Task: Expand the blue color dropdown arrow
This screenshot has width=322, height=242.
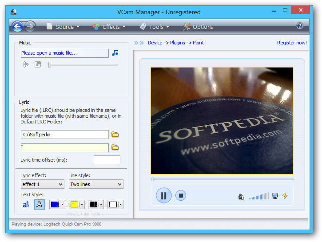Action: (62, 204)
